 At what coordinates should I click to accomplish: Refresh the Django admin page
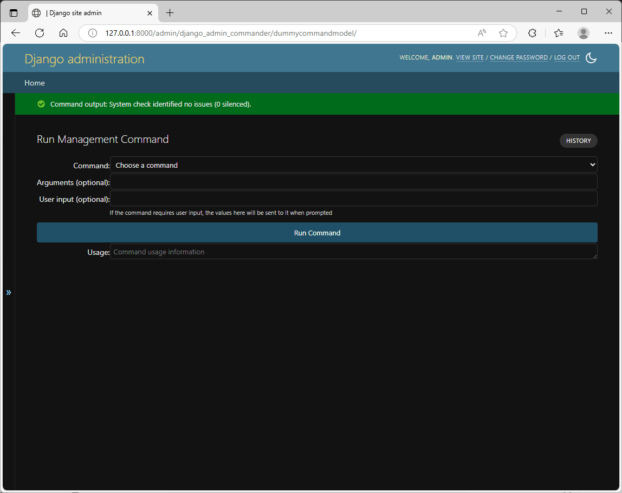pyautogui.click(x=39, y=32)
